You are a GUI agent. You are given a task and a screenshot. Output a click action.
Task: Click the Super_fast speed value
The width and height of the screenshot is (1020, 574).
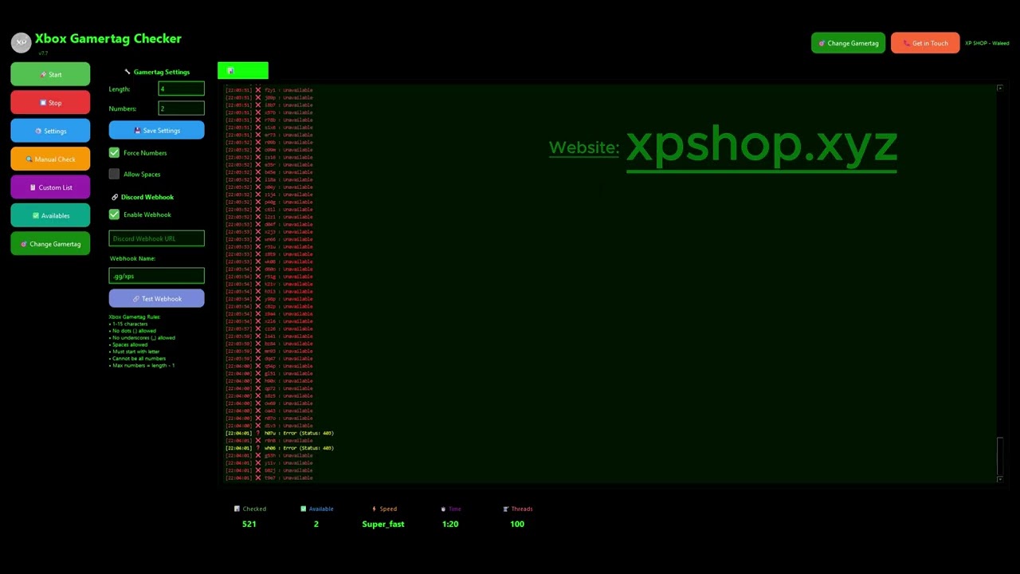click(x=383, y=524)
